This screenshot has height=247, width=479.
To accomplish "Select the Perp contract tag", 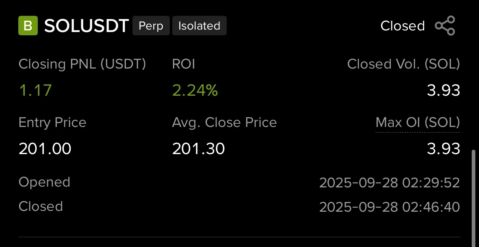I will [151, 26].
